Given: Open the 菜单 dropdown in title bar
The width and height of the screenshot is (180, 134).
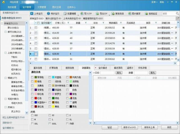Looking at the screenshot, I should coord(154,2).
